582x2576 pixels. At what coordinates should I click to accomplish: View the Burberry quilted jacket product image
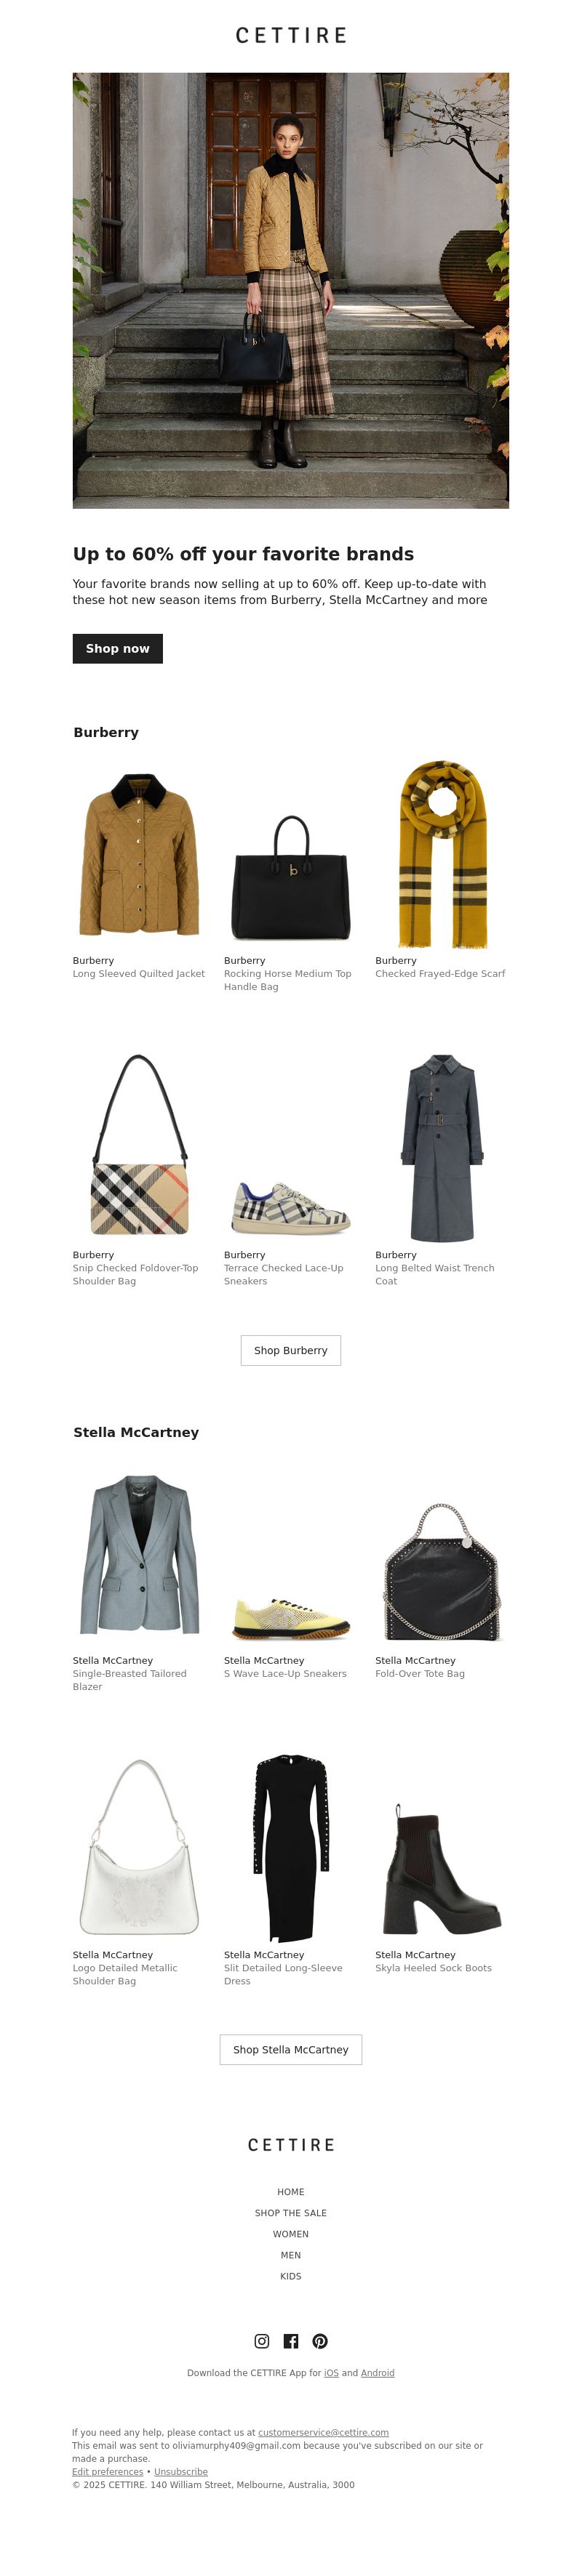[x=139, y=854]
